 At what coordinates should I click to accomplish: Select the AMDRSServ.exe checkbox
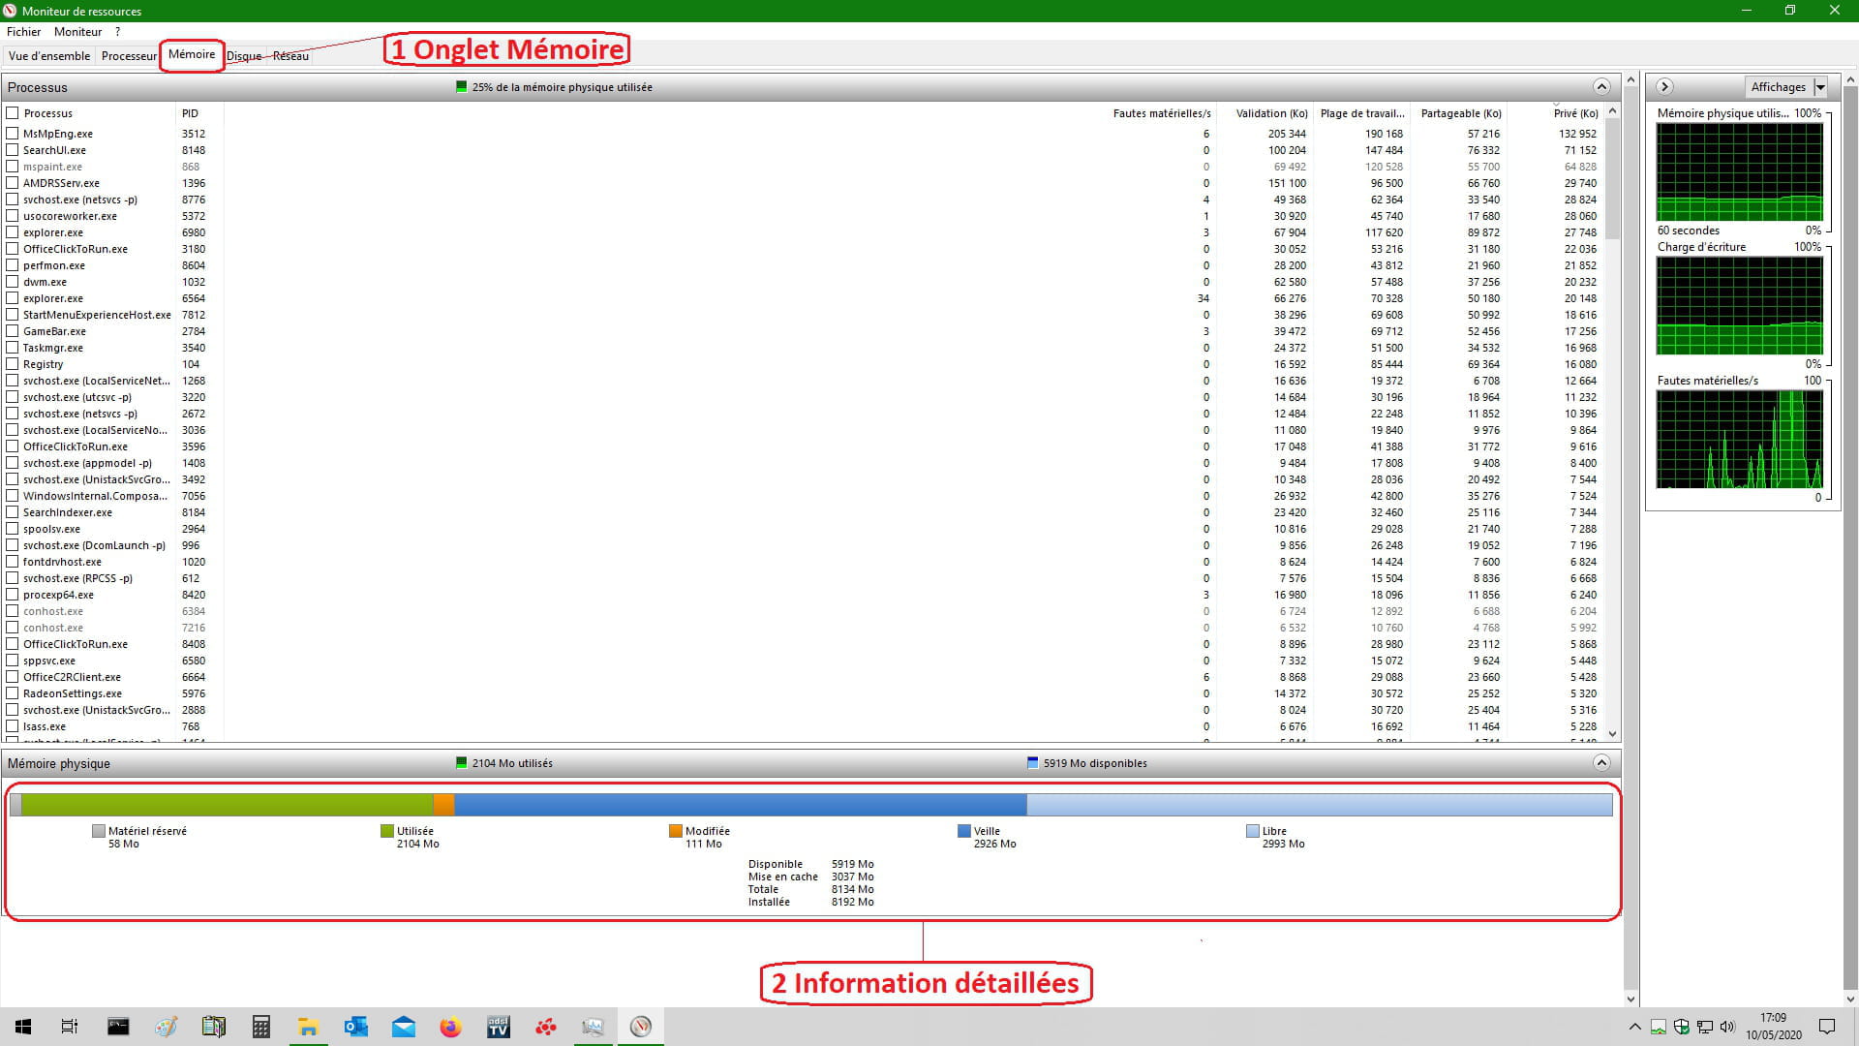(13, 183)
